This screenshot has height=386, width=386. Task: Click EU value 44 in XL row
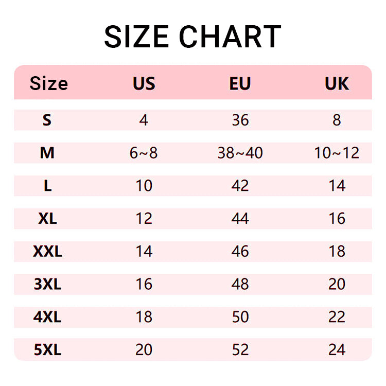[240, 219]
